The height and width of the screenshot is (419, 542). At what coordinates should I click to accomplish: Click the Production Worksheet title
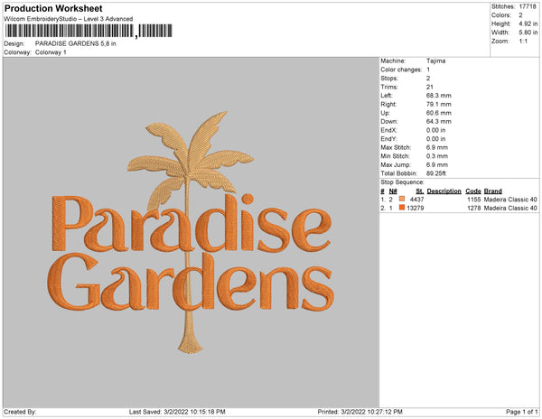pyautogui.click(x=53, y=9)
